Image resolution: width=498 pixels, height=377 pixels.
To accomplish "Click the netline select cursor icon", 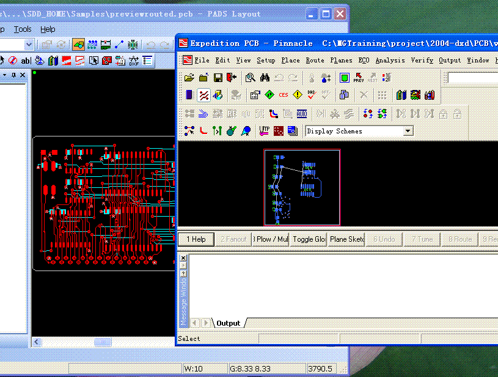I will (189, 131).
